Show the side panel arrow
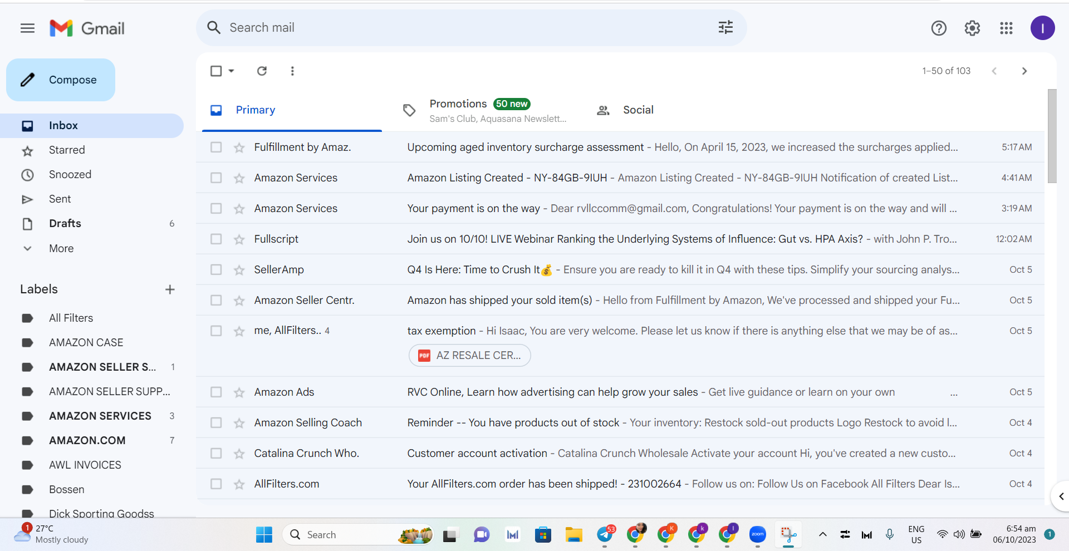 [x=1061, y=496]
